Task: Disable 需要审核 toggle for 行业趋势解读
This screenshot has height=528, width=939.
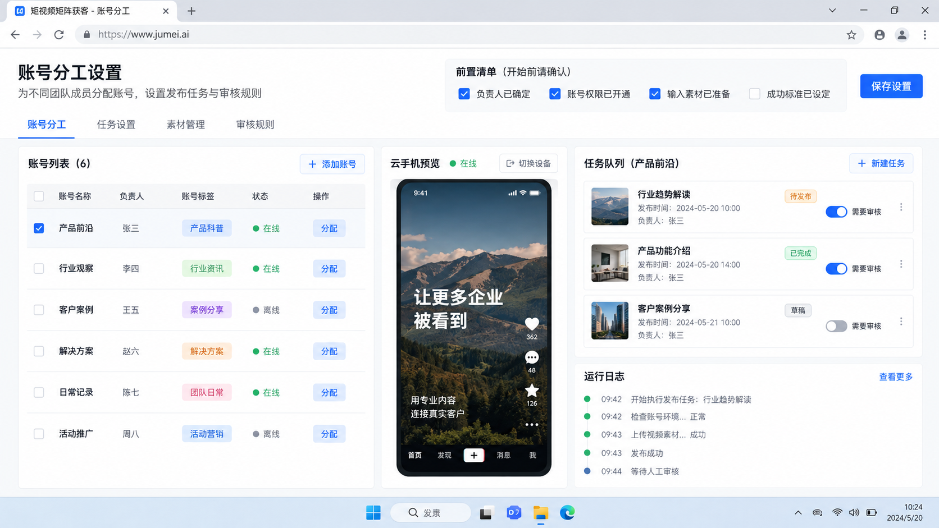Action: 836,212
